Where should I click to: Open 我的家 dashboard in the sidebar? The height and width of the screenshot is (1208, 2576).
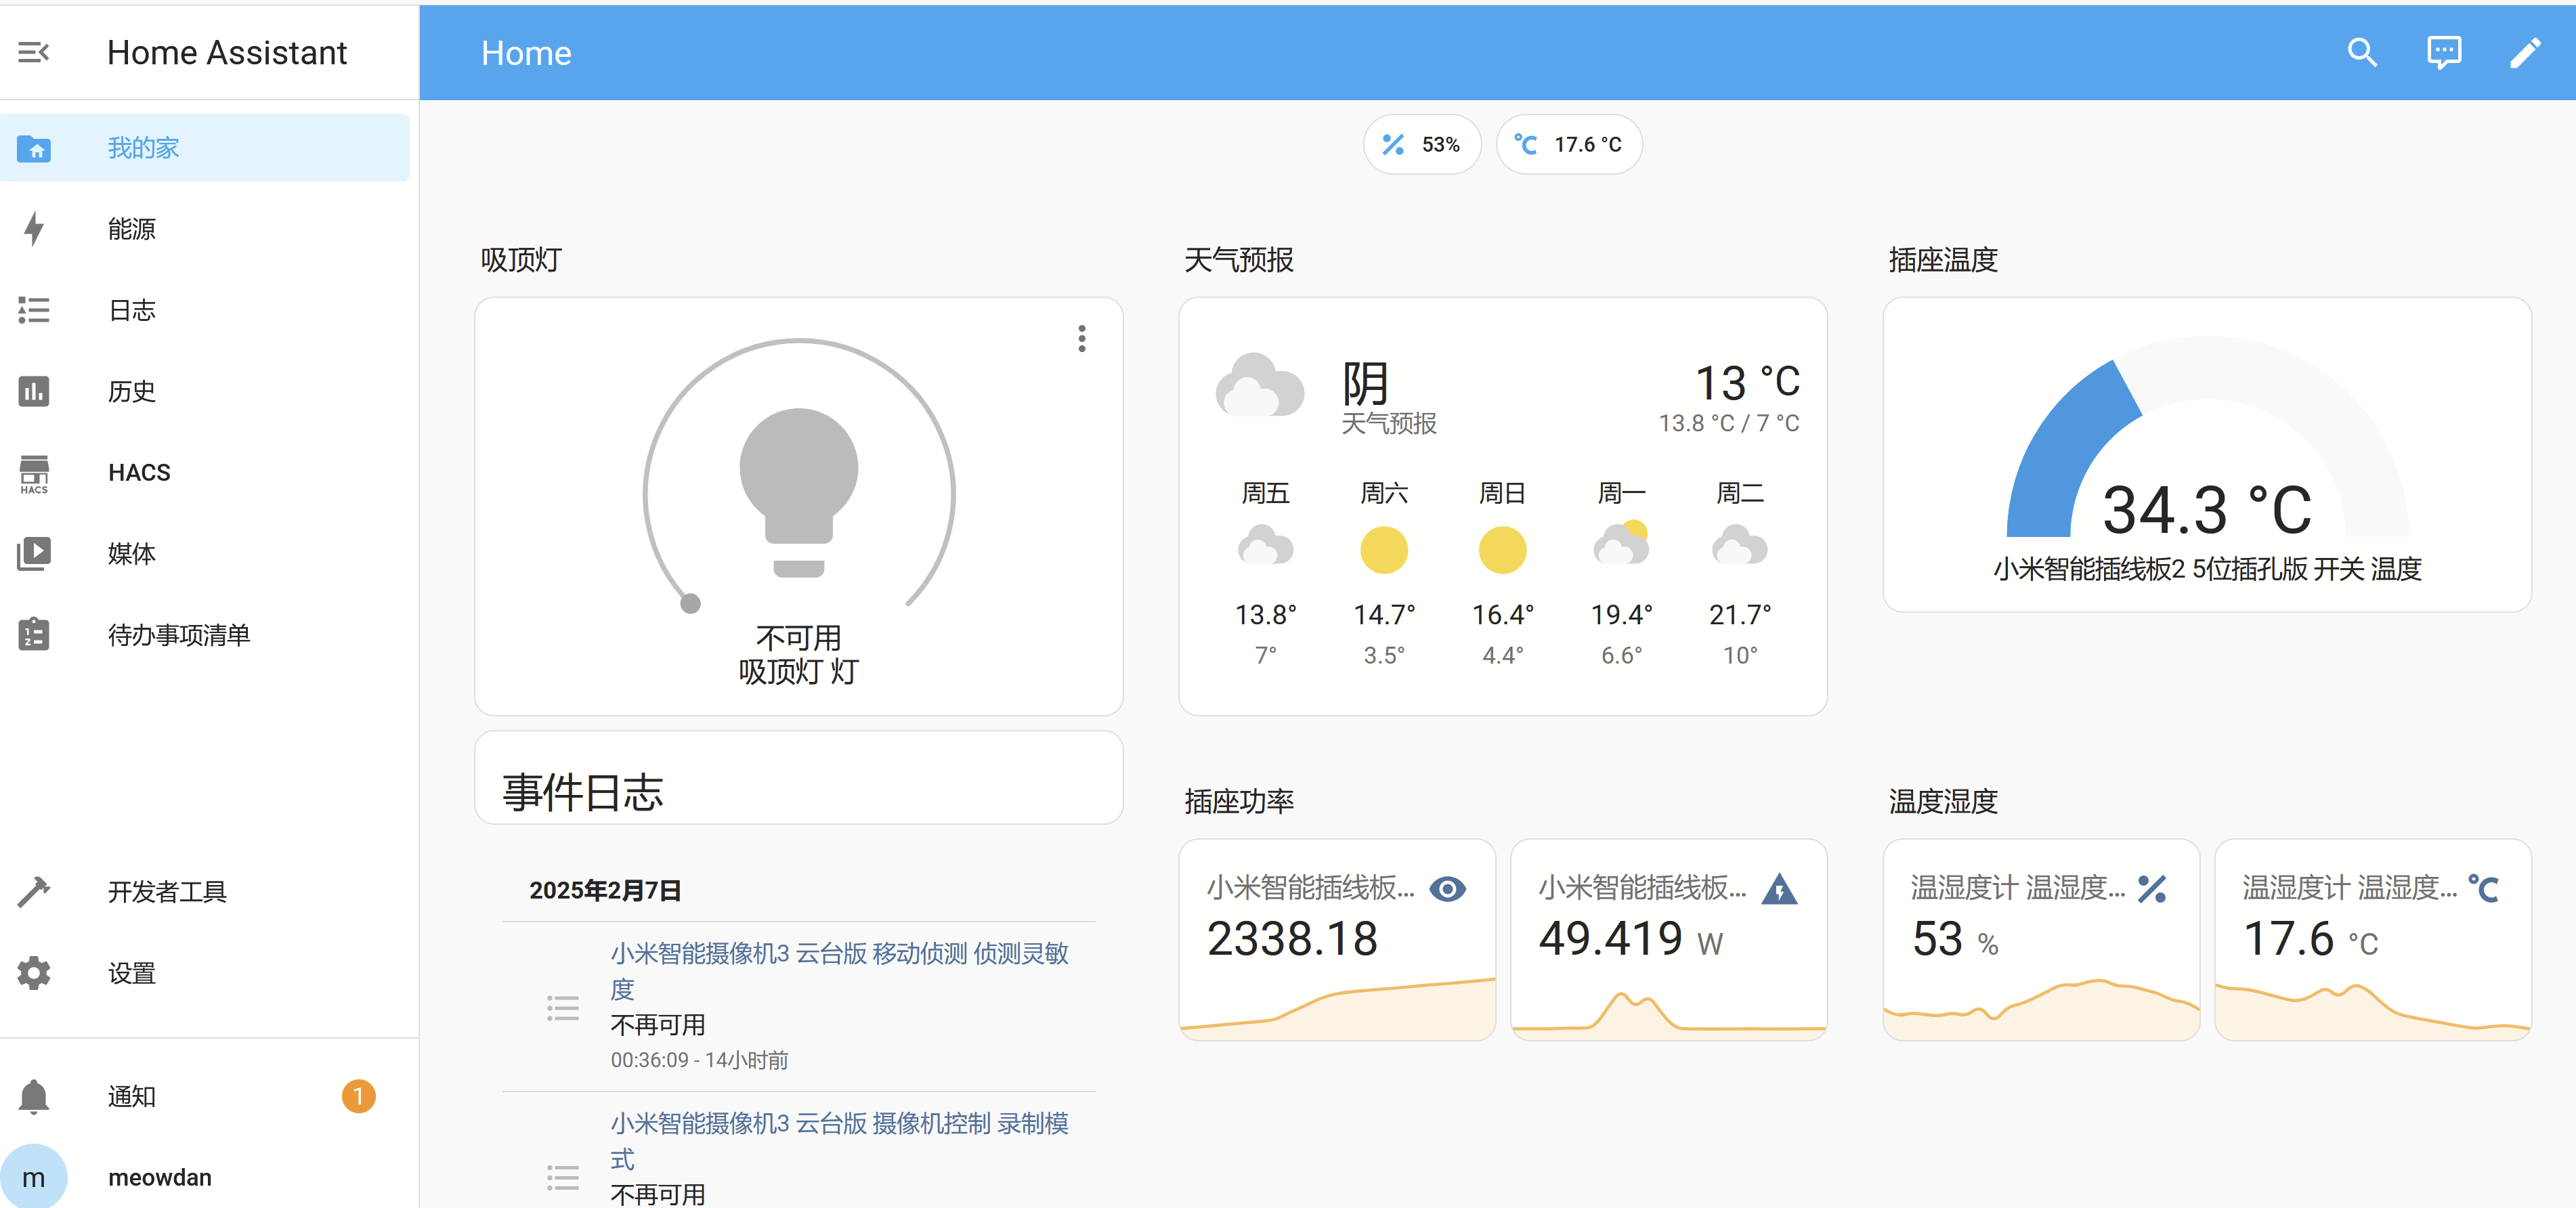(x=205, y=148)
